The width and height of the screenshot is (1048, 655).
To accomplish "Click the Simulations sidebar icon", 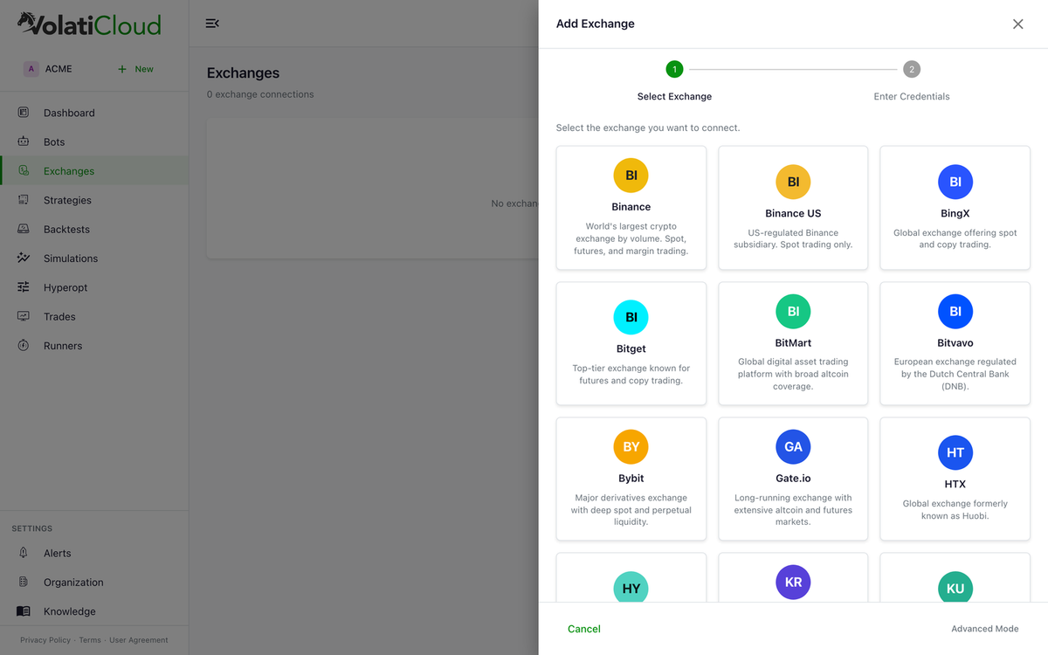I will coord(24,259).
